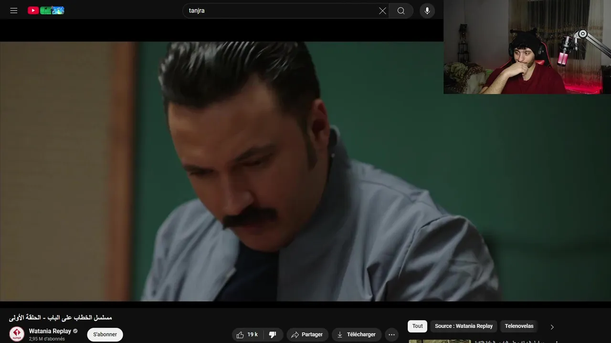Screen dimensions: 611x343
Task: Select the Tout filter chip
Action: click(x=418, y=326)
